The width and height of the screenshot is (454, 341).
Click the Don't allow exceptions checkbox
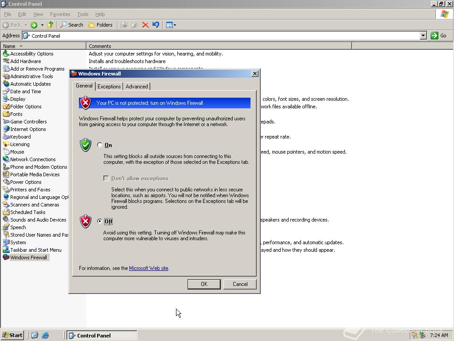click(106, 178)
